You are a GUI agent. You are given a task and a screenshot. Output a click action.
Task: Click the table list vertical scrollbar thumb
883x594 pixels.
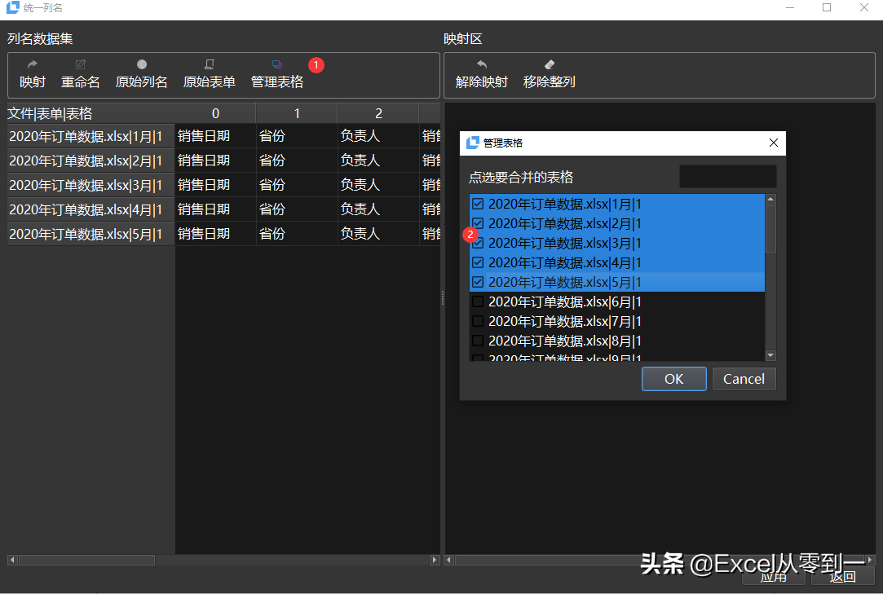pyautogui.click(x=771, y=229)
